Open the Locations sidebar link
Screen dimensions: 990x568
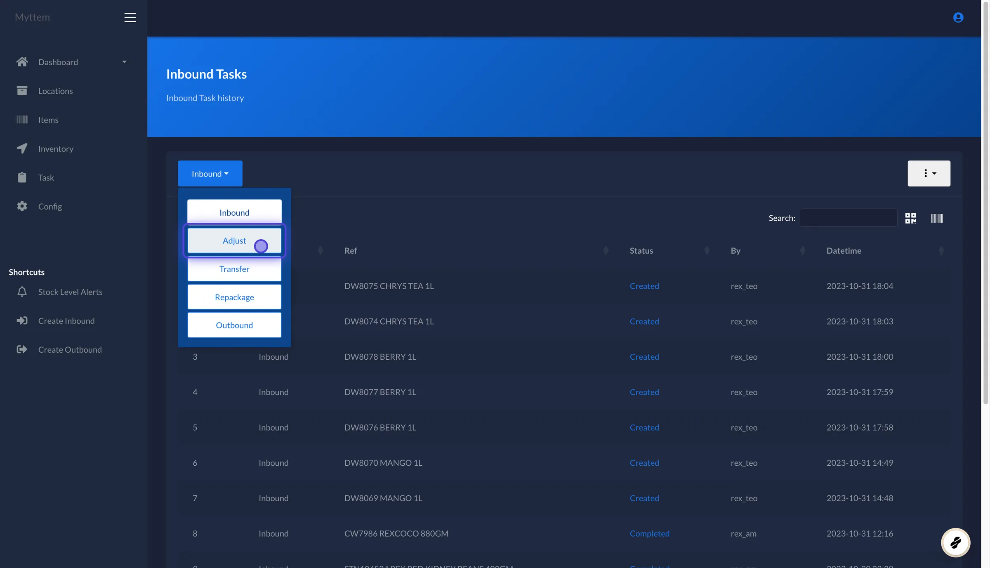pyautogui.click(x=55, y=91)
